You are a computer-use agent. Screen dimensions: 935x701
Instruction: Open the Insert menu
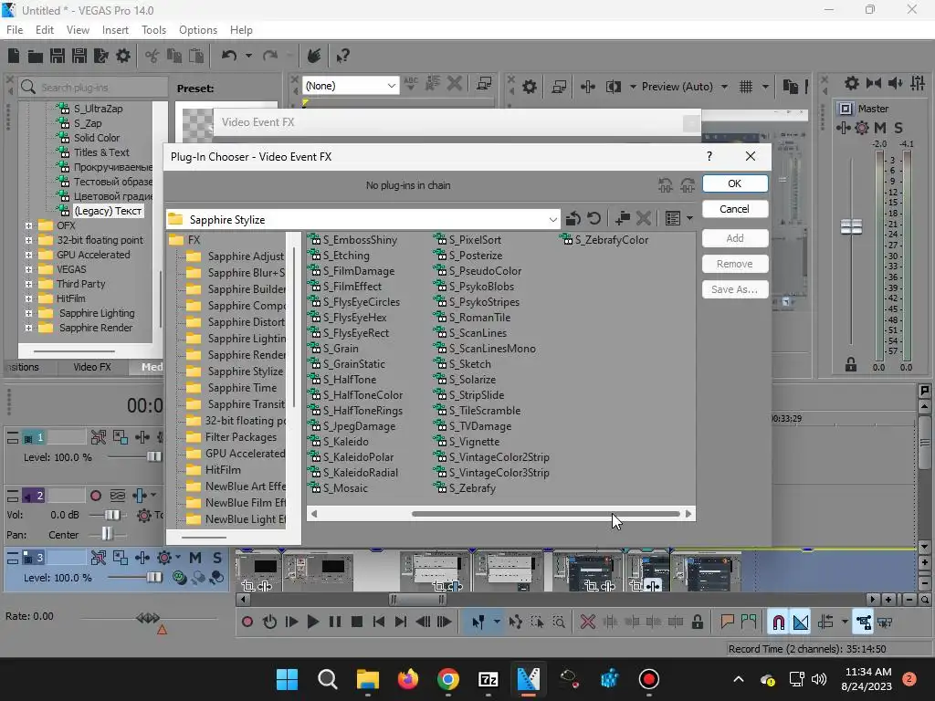[x=115, y=30]
